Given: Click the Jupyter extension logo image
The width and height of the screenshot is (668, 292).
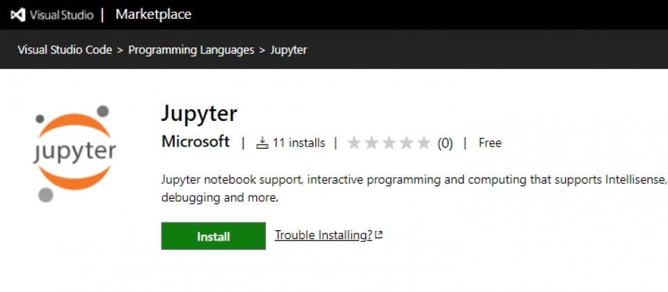Looking at the screenshot, I should click(x=74, y=153).
